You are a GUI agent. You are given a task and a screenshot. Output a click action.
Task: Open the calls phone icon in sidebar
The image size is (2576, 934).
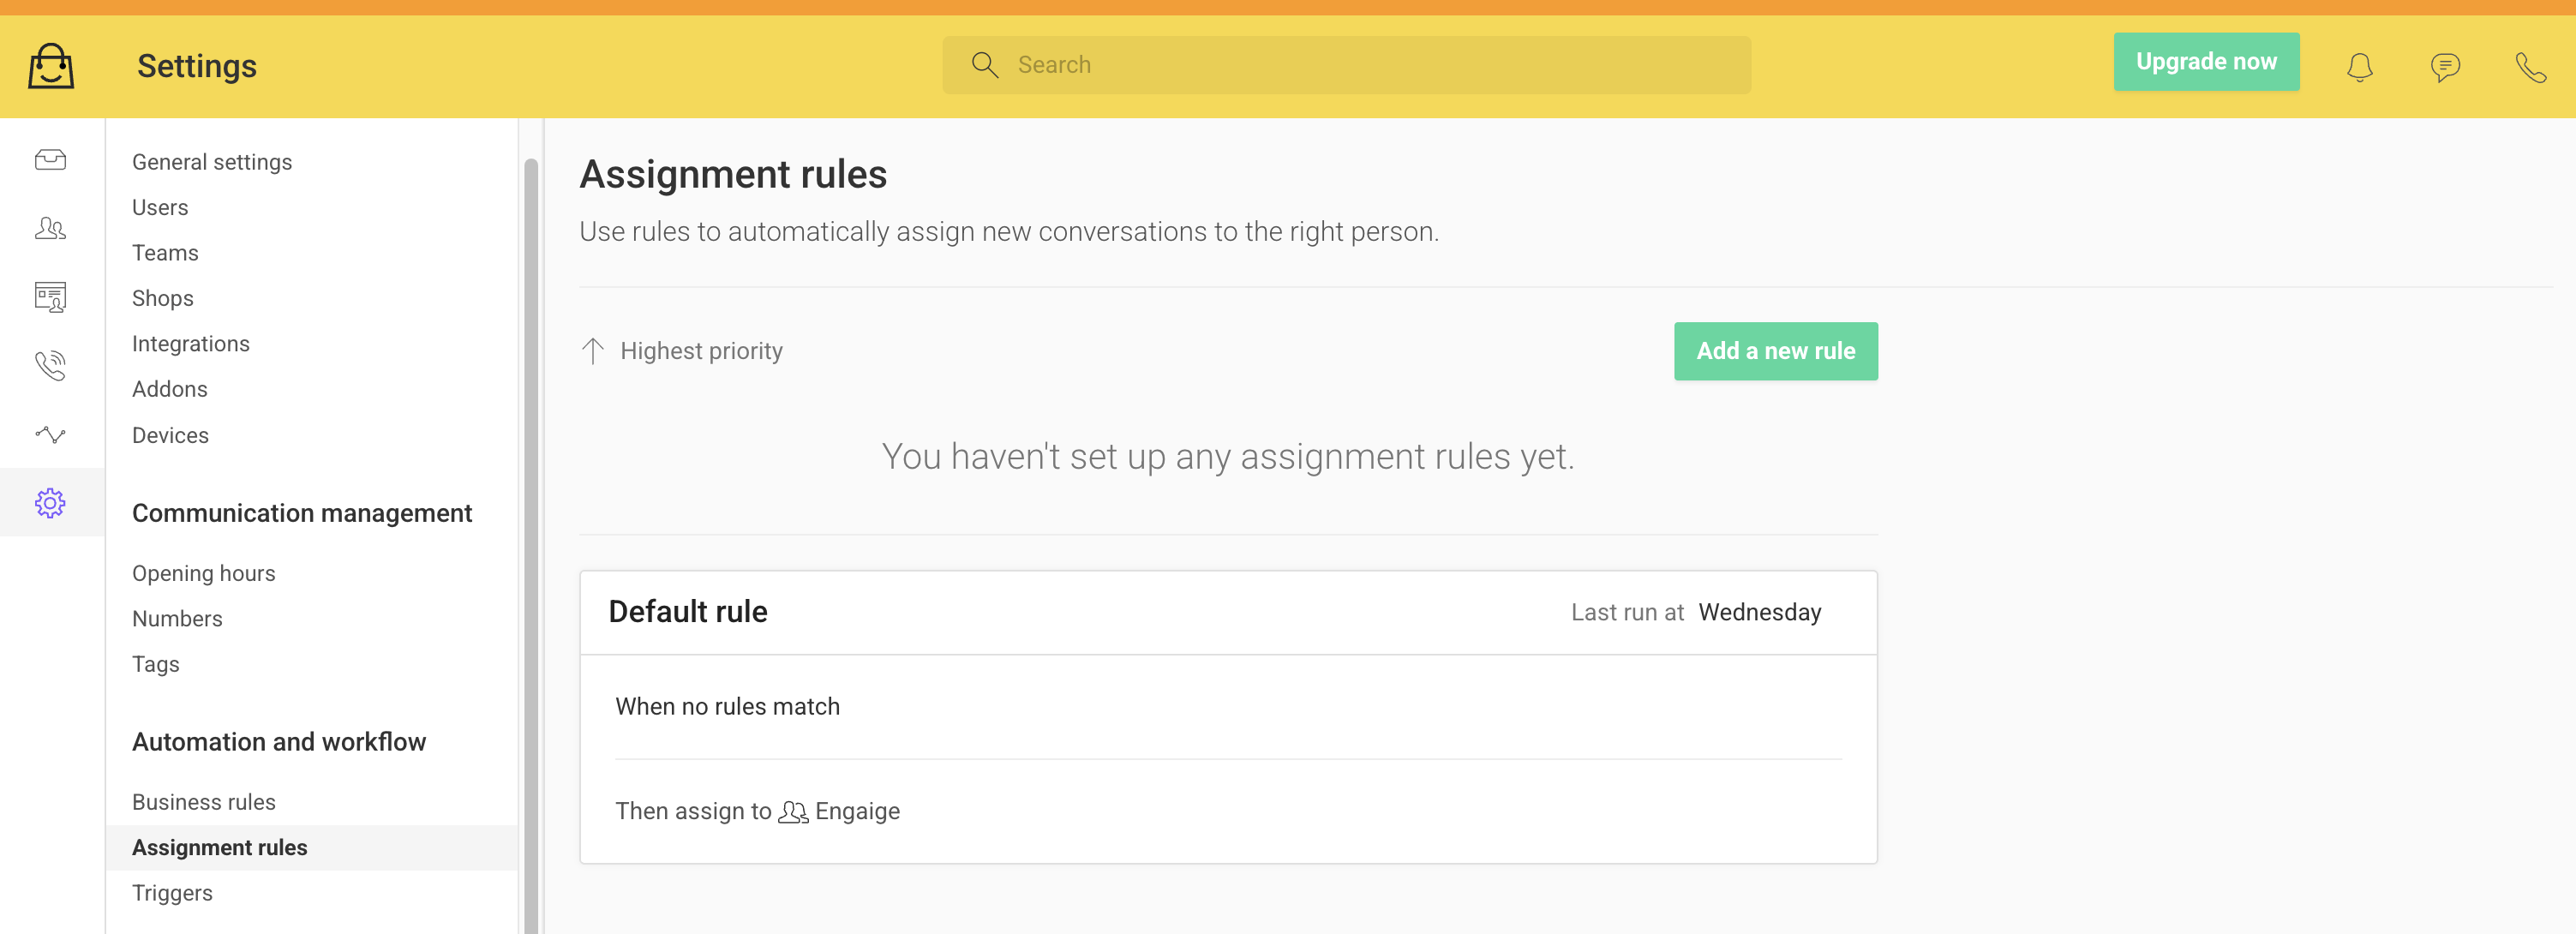(x=50, y=366)
